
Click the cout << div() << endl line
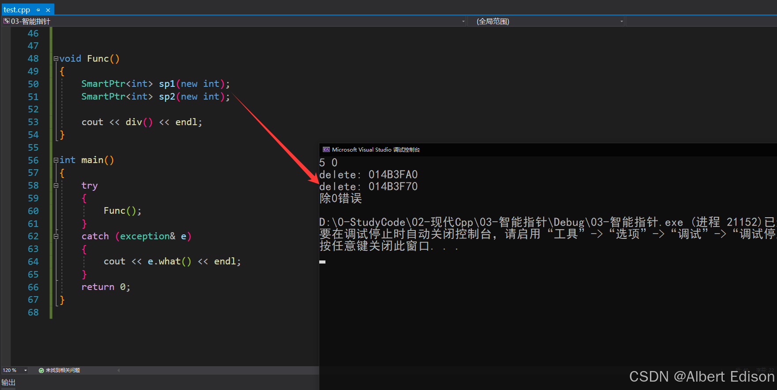click(142, 122)
